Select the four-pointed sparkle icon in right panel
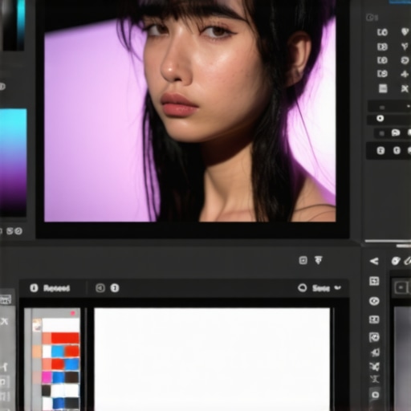The width and height of the screenshot is (411, 411). pos(405,74)
